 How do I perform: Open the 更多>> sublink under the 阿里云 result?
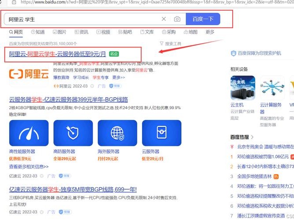click(118, 77)
